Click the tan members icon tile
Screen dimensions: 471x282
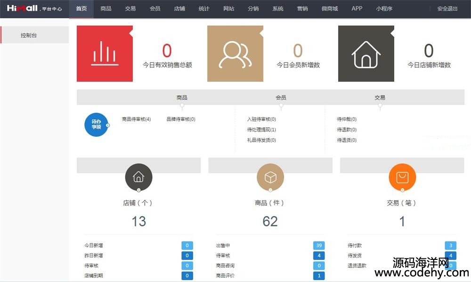pos(235,54)
